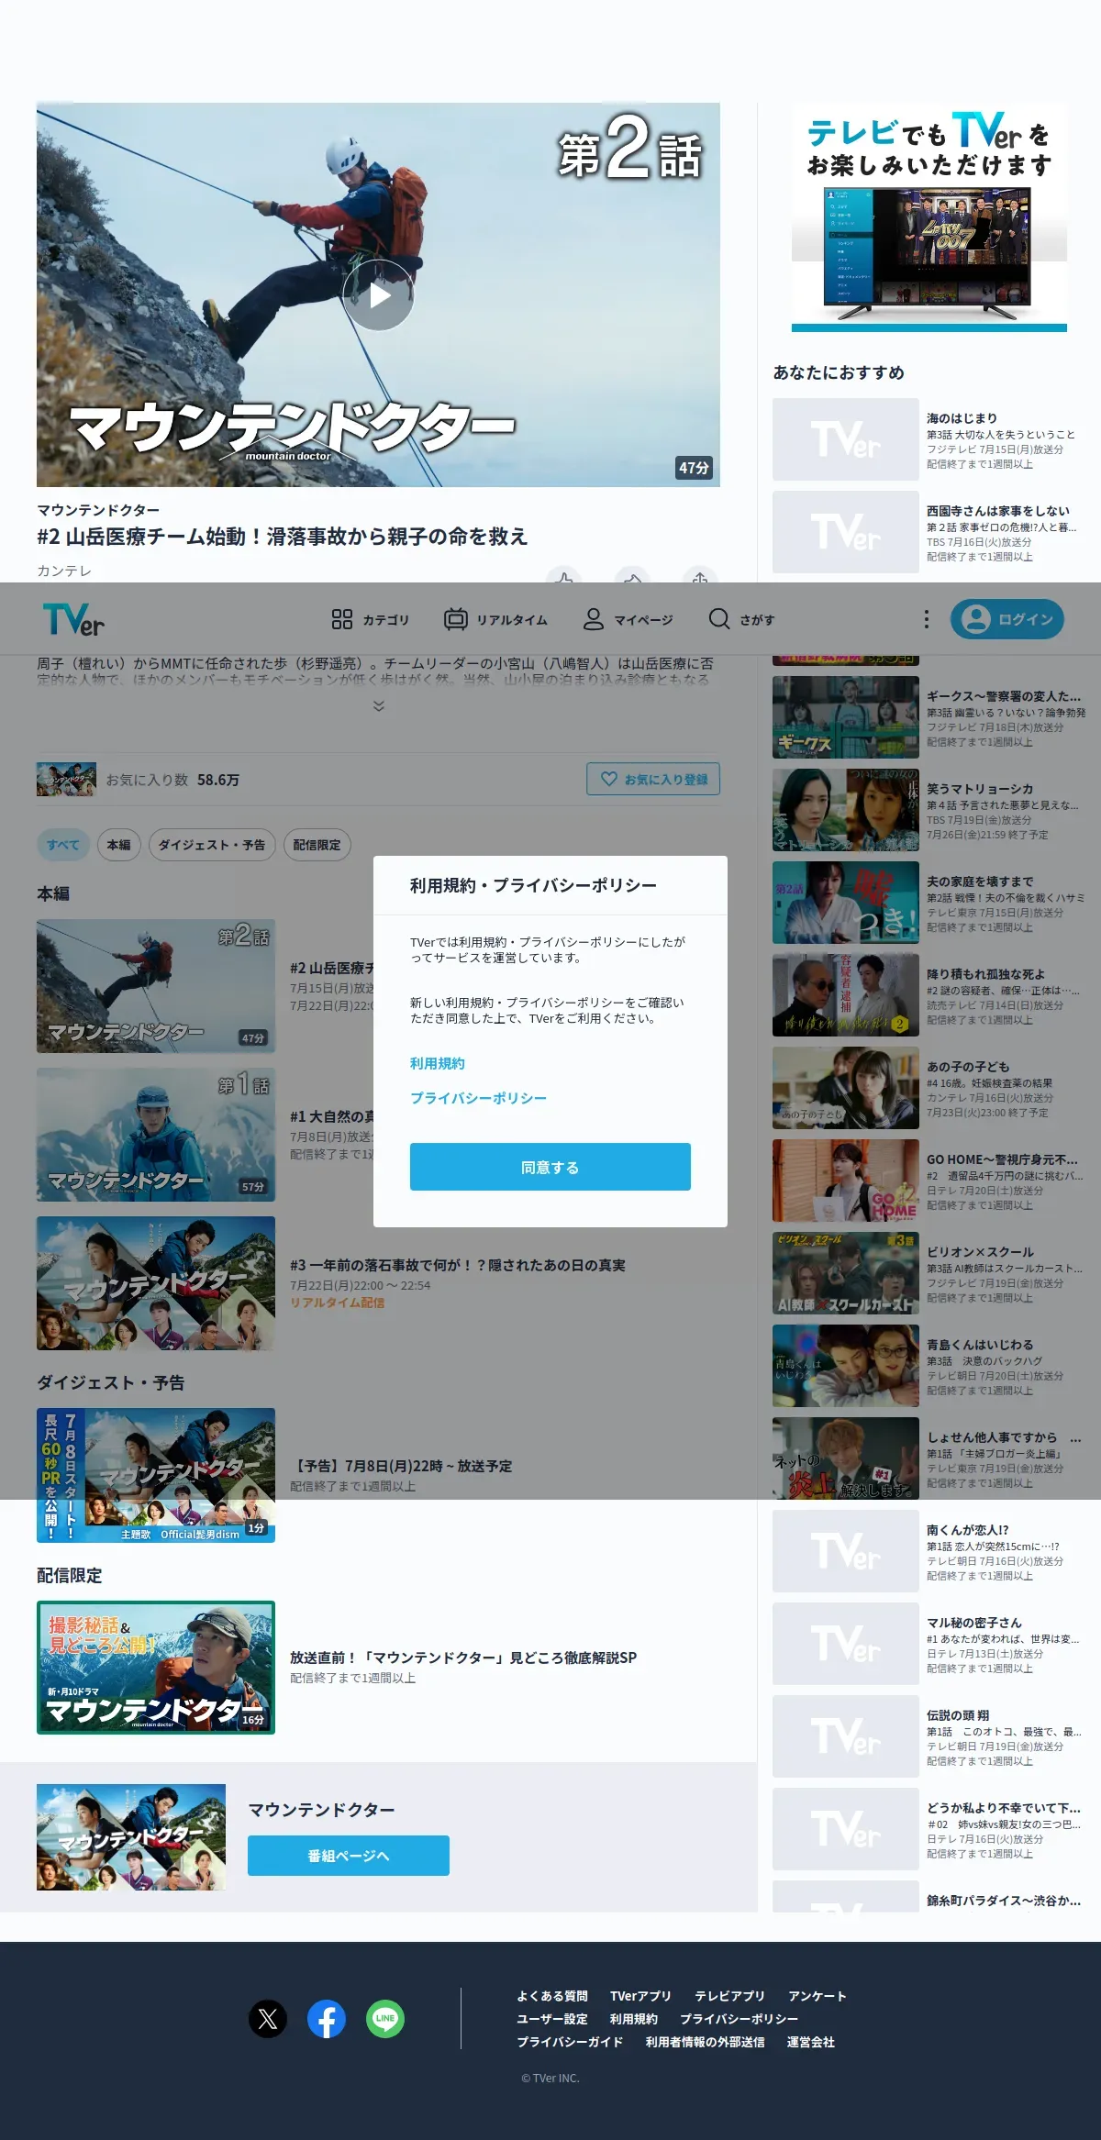Viewport: 1101px width, 2140px height.
Task: Go to マイページ in header
Action: click(628, 620)
